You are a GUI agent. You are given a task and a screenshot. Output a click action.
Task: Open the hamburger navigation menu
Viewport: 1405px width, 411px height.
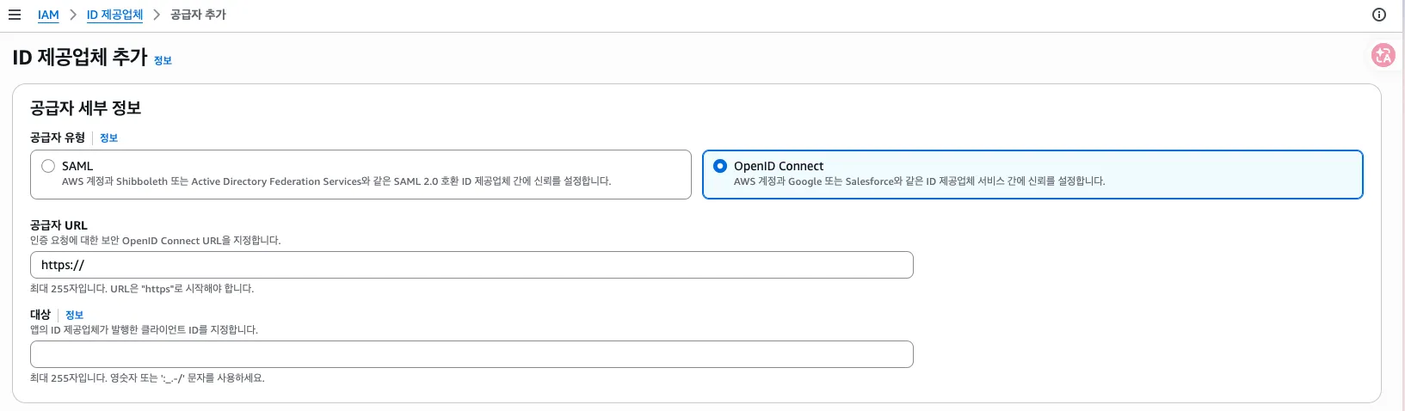15,15
